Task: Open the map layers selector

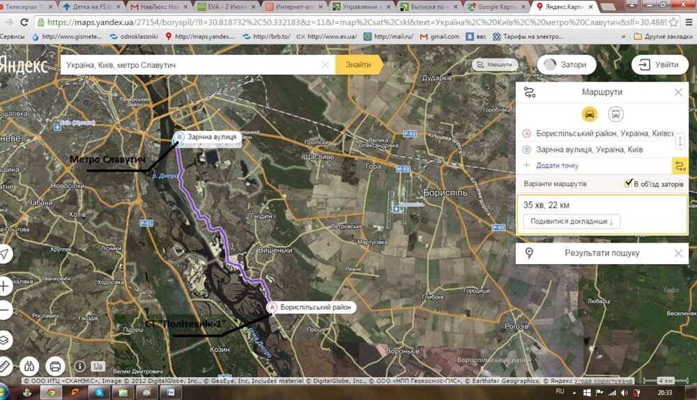Action: click(x=4, y=341)
